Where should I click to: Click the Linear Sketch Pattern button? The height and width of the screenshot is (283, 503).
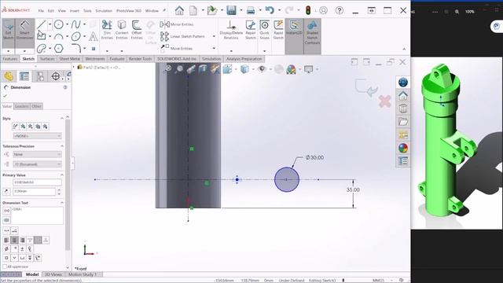click(x=182, y=36)
